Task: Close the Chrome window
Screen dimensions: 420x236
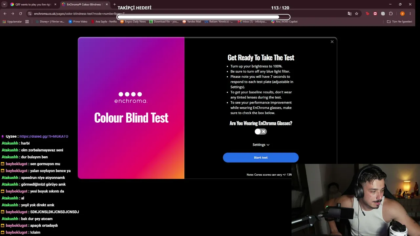Action: coord(410,4)
